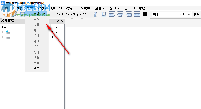
Task: Click the 打斗 menu entry
Action: tap(37, 52)
